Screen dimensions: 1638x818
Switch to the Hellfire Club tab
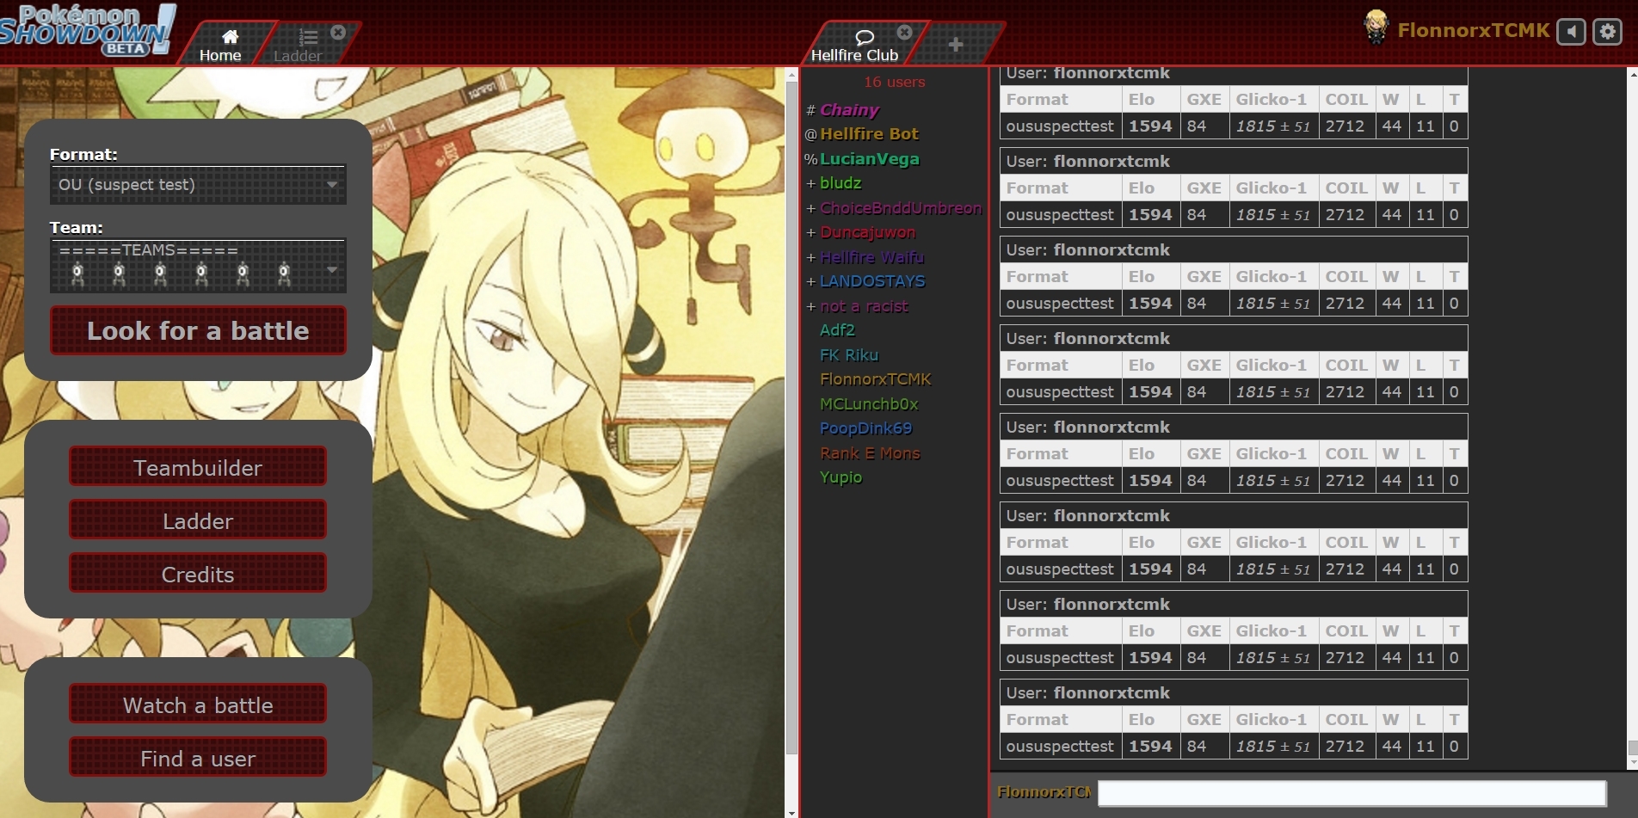[854, 45]
